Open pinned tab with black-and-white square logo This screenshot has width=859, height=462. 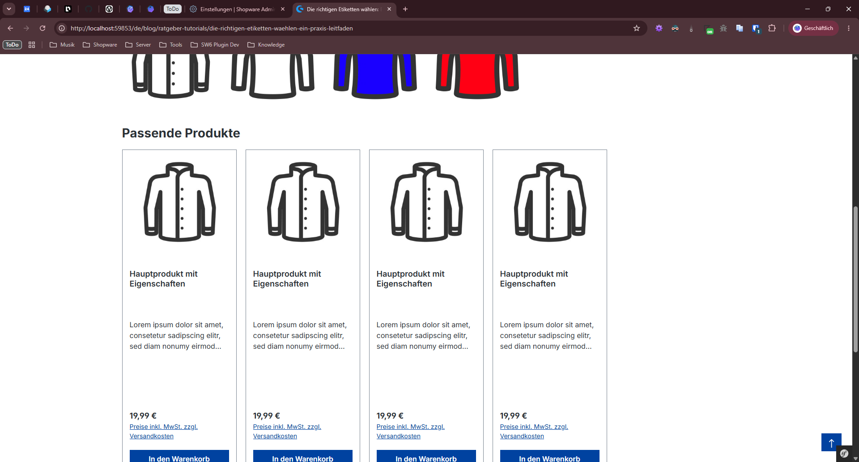[68, 9]
